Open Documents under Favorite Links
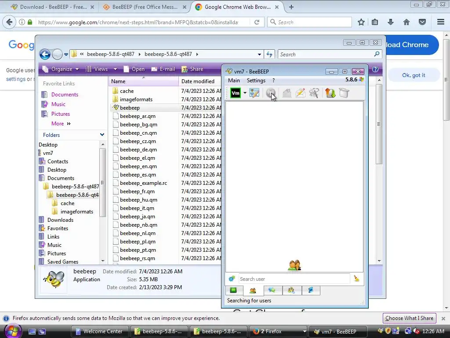Screen dimensions: 450x338 point(65,95)
